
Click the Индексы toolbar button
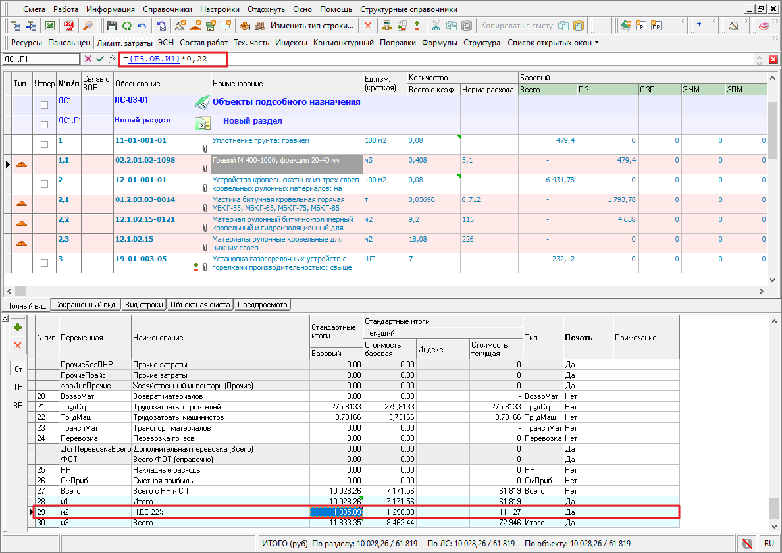pyautogui.click(x=291, y=43)
